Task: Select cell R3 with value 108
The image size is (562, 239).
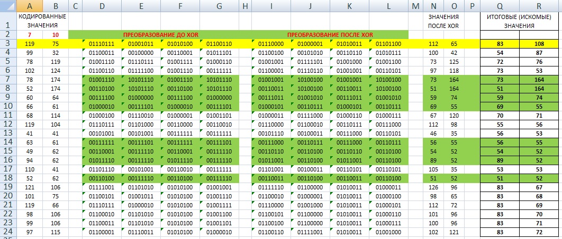Action: pos(539,43)
